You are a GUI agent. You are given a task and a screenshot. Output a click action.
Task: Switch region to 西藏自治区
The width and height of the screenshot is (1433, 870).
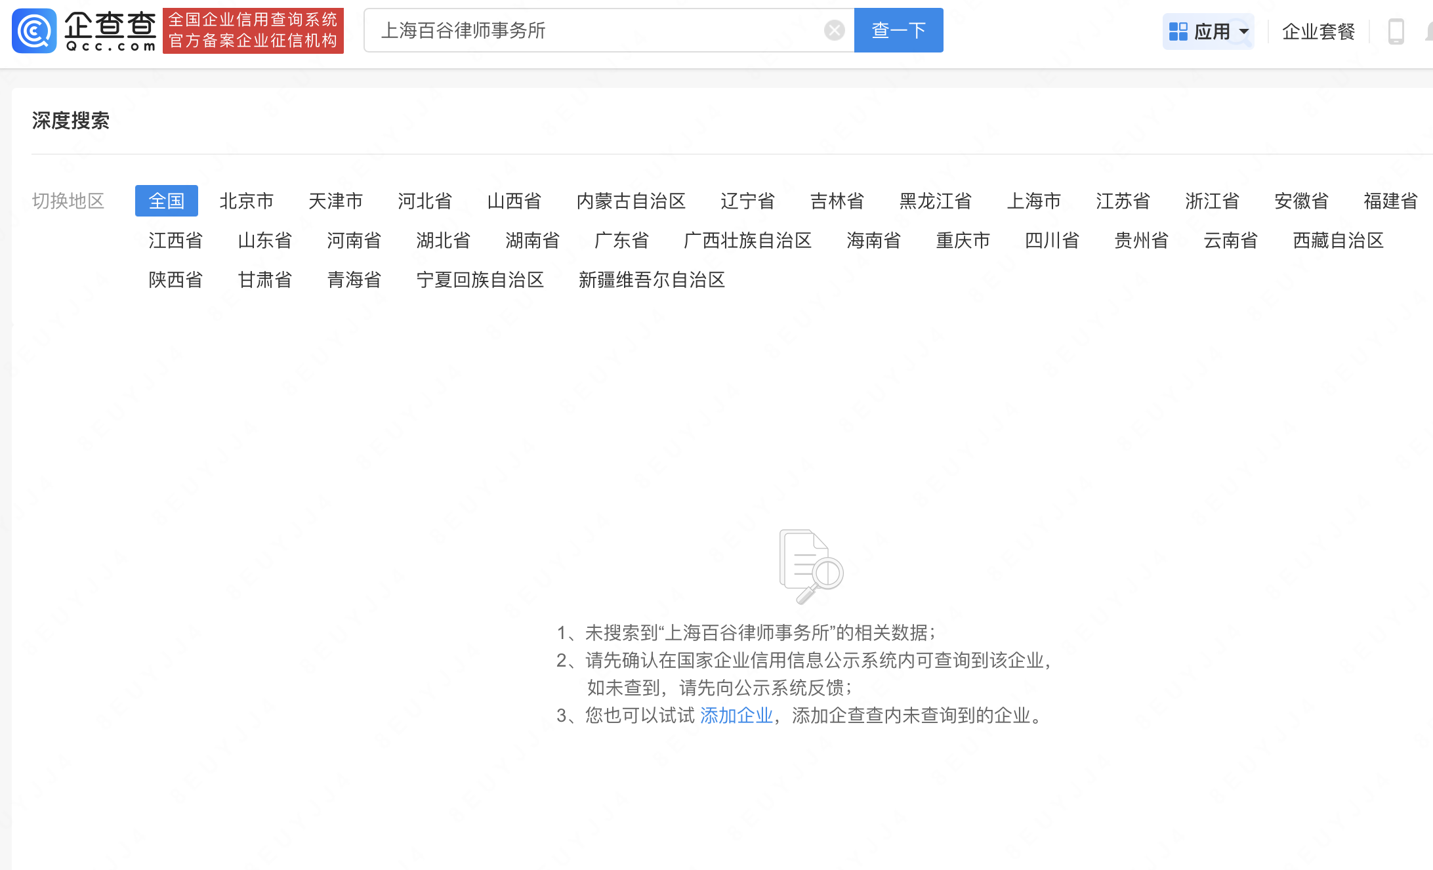click(x=1339, y=240)
